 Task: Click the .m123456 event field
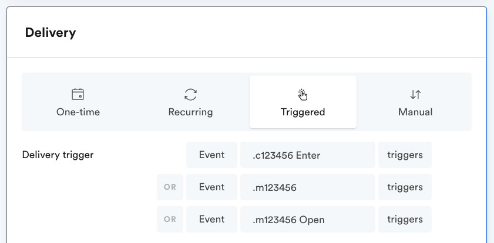[x=308, y=187]
